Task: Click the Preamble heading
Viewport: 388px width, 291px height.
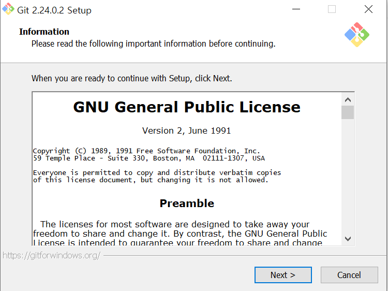Action: click(187, 203)
